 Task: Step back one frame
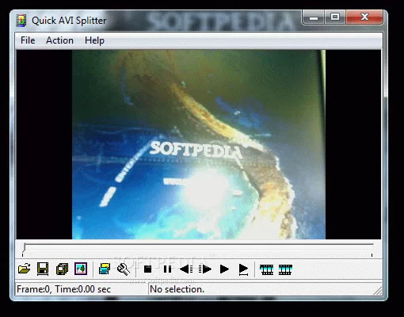[186, 269]
